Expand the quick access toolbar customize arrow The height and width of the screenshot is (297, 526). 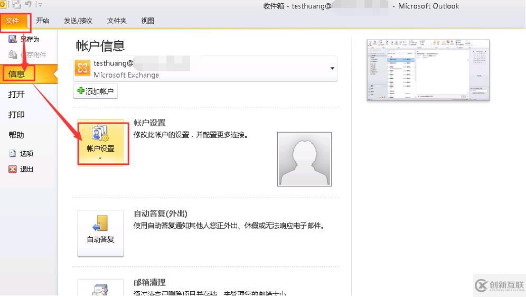(40, 5)
